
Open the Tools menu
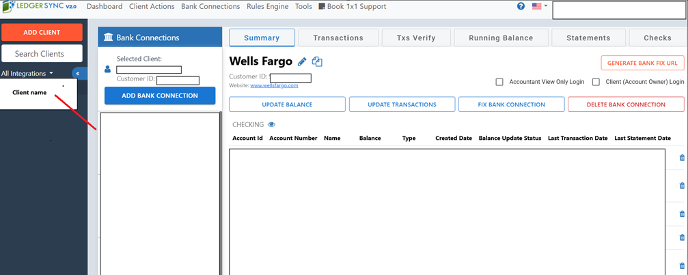pyautogui.click(x=303, y=7)
